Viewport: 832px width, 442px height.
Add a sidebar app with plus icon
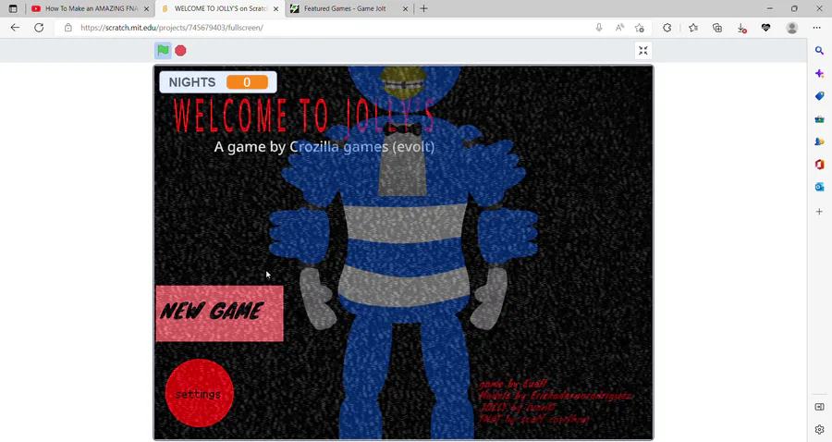[819, 211]
